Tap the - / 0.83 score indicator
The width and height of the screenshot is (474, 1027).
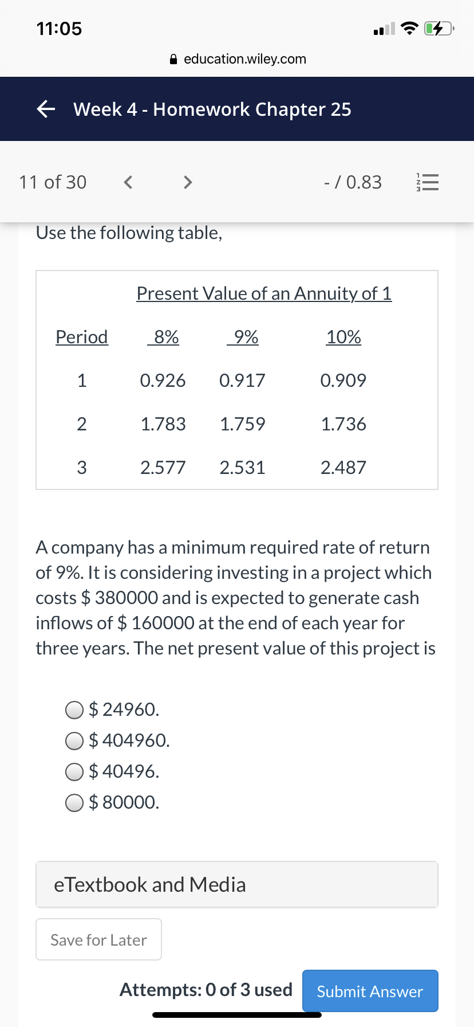(353, 182)
